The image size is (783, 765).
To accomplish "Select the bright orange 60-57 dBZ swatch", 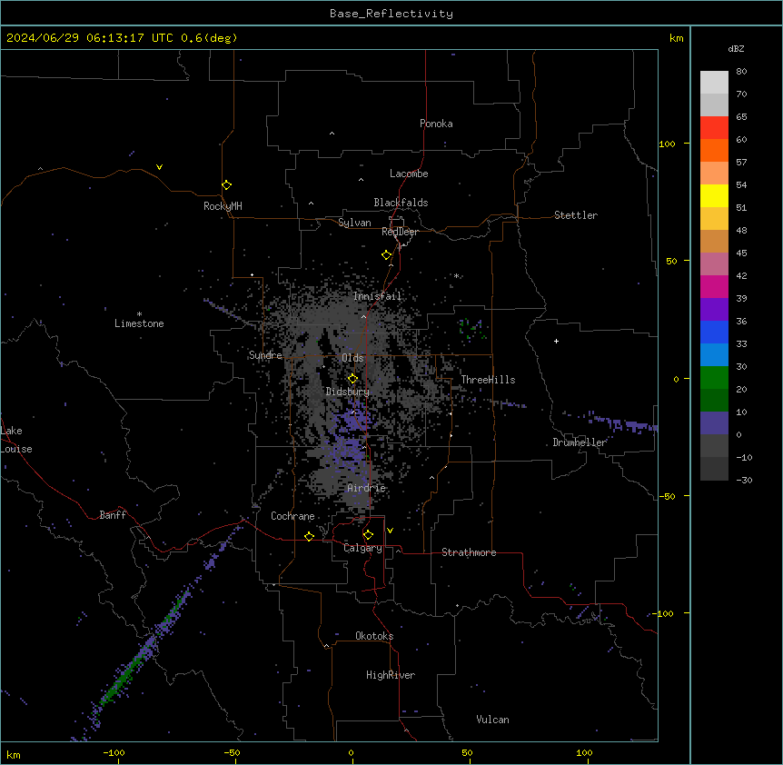I will pyautogui.click(x=714, y=150).
